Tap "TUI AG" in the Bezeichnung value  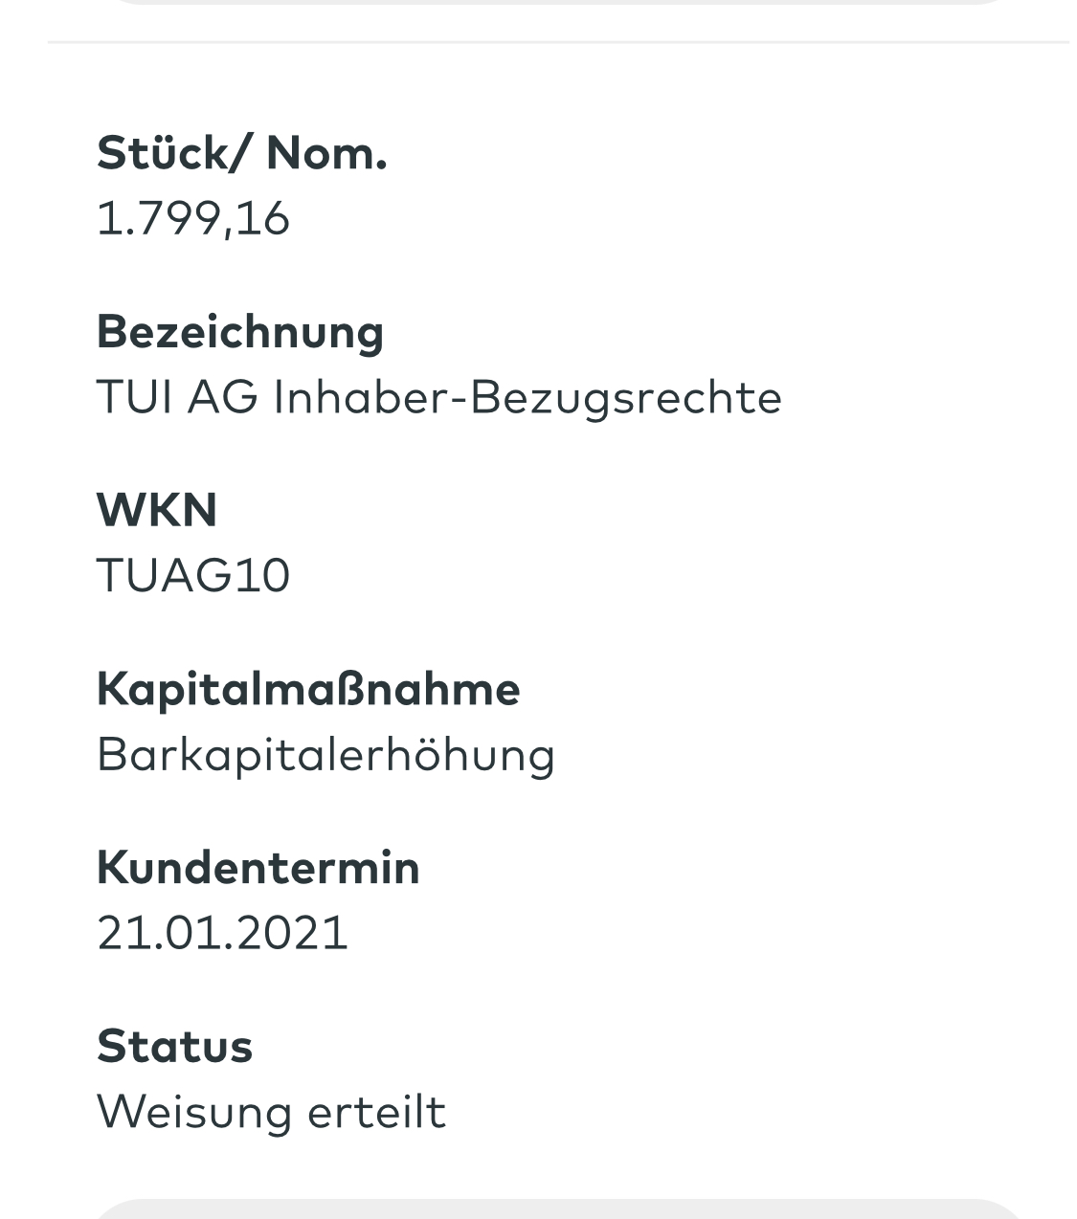click(177, 397)
